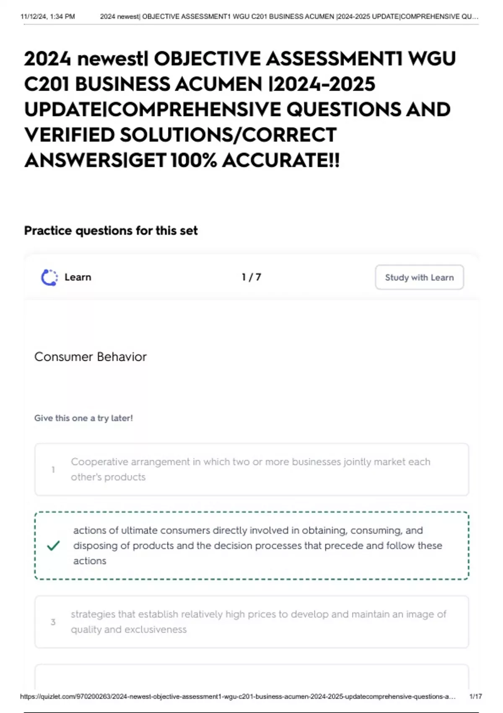
Task: Select the numbered icon '1' on the first option
Action: [x=53, y=469]
